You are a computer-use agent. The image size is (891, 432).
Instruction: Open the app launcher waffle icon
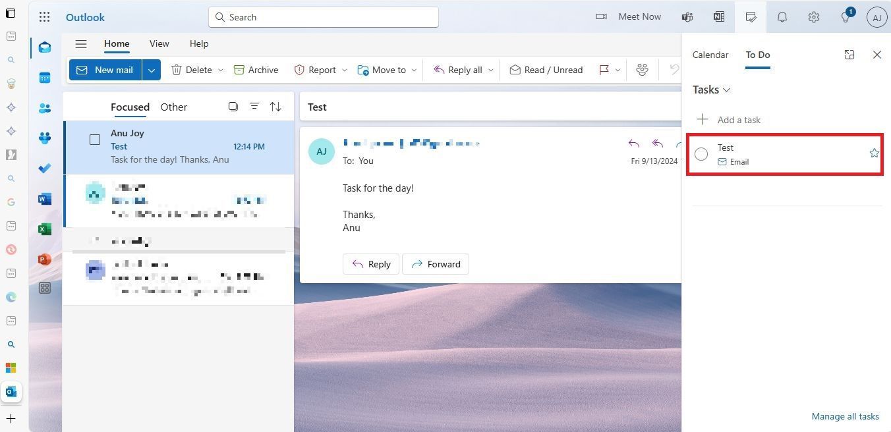coord(44,17)
